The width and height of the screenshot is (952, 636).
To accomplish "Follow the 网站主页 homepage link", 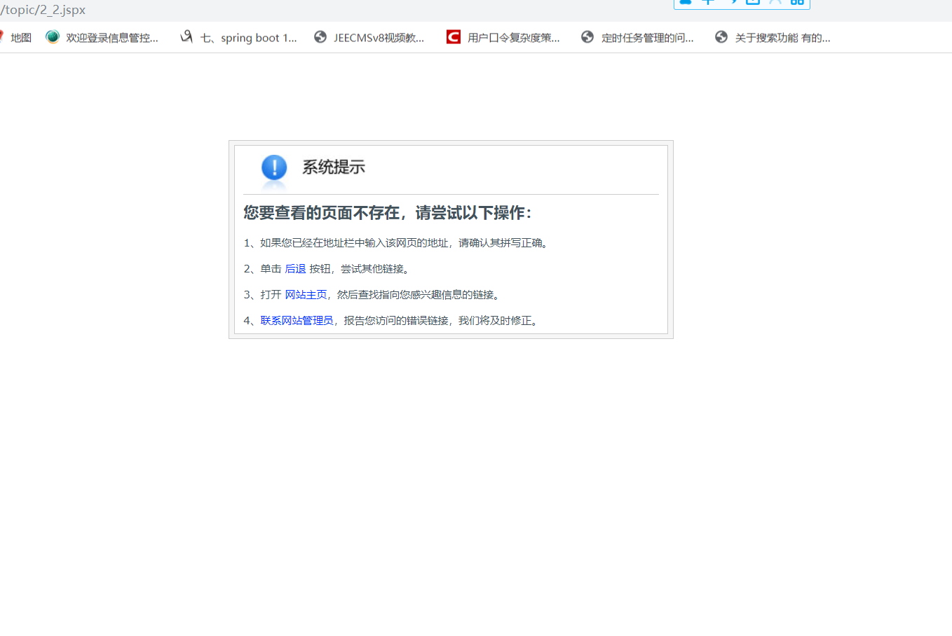I will click(x=306, y=295).
